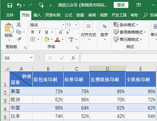Open the font size 11 dropdown

pyautogui.click(x=76, y=25)
